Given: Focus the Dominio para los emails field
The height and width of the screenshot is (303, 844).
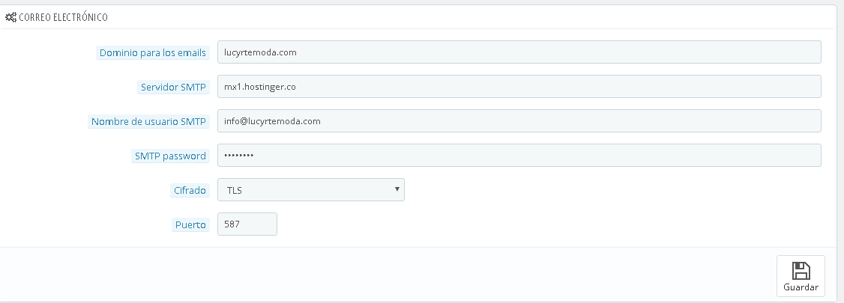Looking at the screenshot, I should 519,52.
